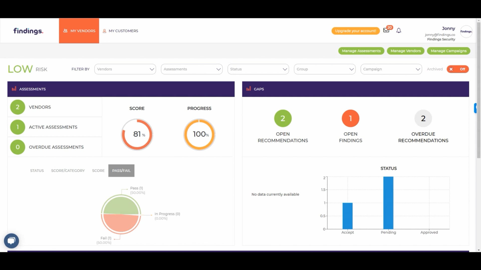
Task: Click the orange Open Findings count circle
Action: (x=350, y=118)
